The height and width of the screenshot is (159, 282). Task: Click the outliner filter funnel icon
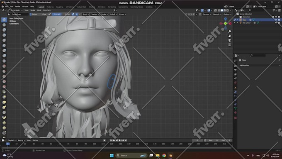(274, 10)
